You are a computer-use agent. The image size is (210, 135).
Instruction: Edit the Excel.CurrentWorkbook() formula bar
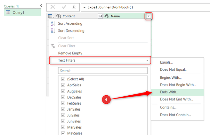tap(145, 7)
